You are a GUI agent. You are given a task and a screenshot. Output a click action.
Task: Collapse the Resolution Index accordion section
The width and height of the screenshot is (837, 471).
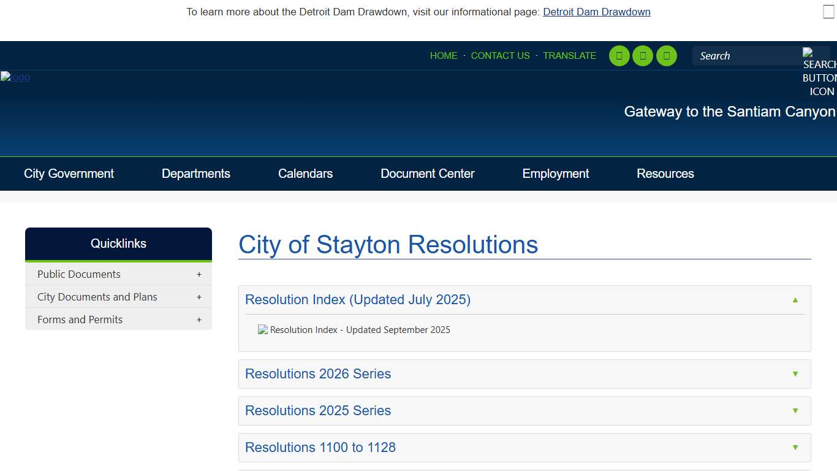pyautogui.click(x=795, y=300)
